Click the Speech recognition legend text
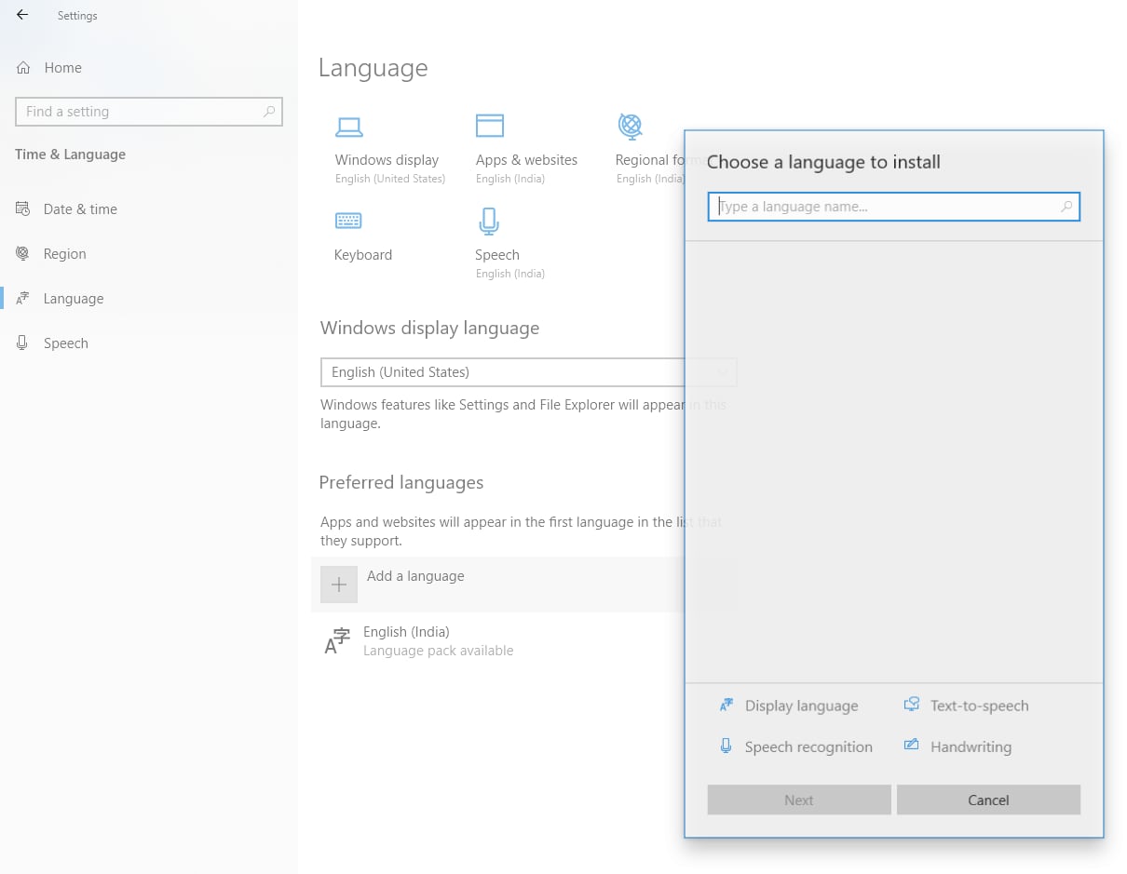The image size is (1127, 874). pyautogui.click(x=808, y=746)
